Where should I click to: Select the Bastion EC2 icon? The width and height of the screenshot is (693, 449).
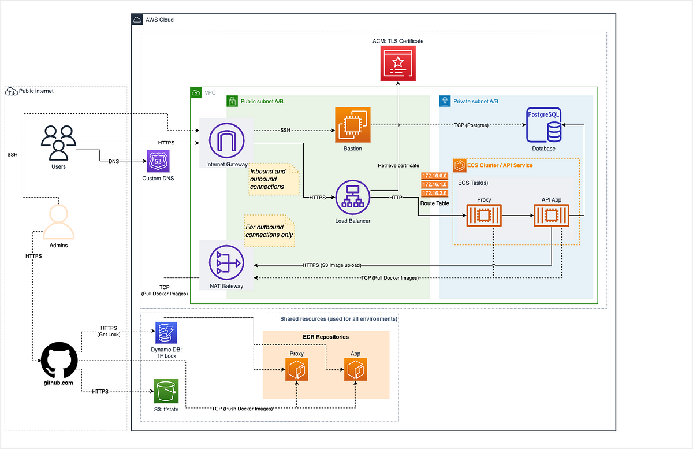(352, 124)
